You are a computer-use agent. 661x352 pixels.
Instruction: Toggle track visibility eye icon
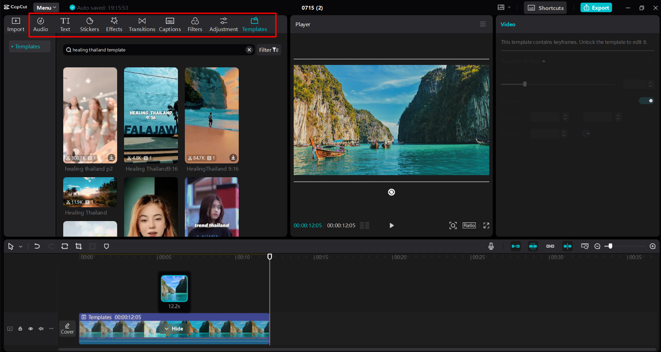click(30, 329)
